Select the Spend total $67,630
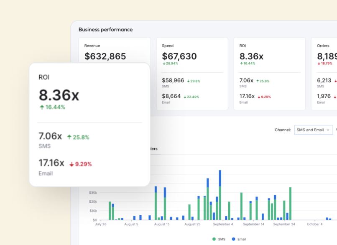Image resolution: width=337 pixels, height=245 pixels. [179, 56]
